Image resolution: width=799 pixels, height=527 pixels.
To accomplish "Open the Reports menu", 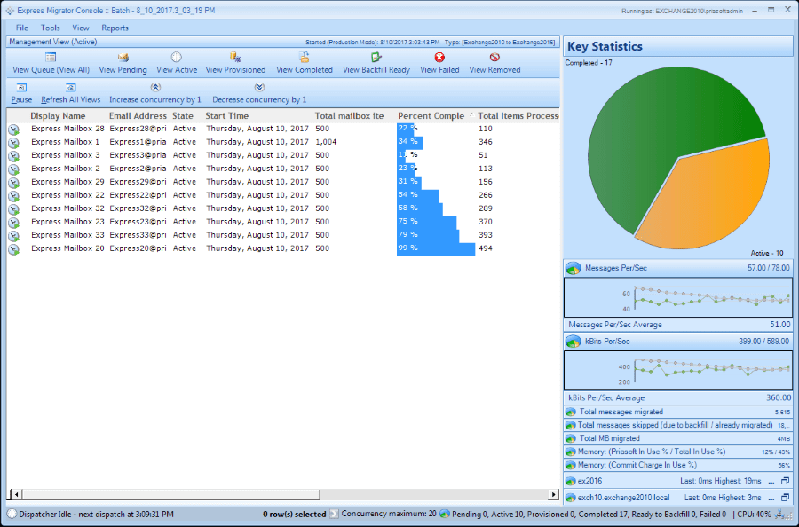I will click(x=115, y=28).
